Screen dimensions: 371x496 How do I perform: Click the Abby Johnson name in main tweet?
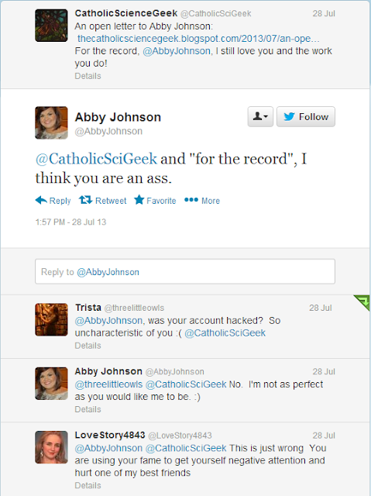(x=118, y=117)
